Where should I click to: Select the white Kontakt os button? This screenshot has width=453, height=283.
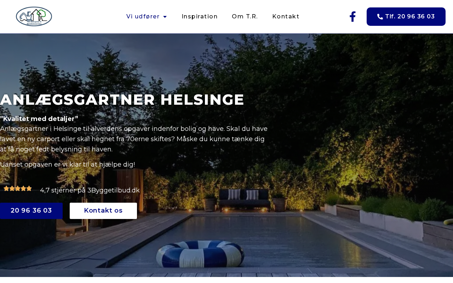pyautogui.click(x=103, y=211)
